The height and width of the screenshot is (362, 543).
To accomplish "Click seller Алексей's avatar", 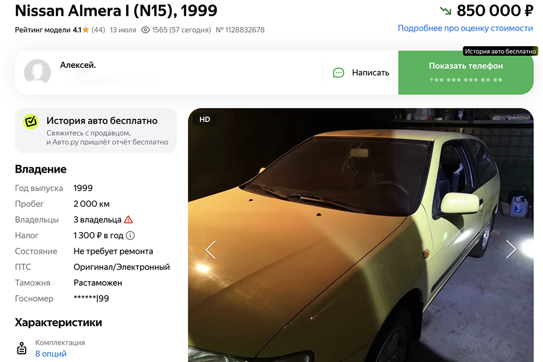I will tap(37, 72).
